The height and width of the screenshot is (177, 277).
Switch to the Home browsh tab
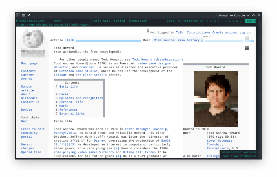(x=58, y=21)
